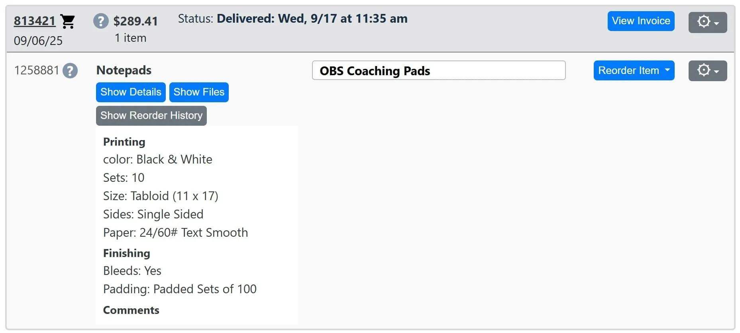
Task: Click the Padding: Padded Sets of 100 line
Action: click(180, 289)
